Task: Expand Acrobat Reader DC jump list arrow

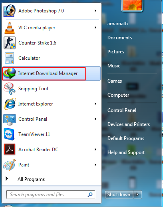Action: [95, 150]
